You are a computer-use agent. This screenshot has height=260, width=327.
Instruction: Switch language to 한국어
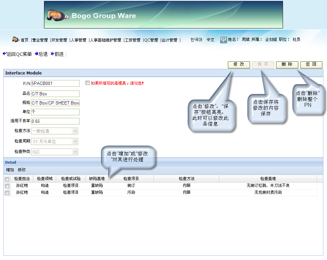[196, 40]
